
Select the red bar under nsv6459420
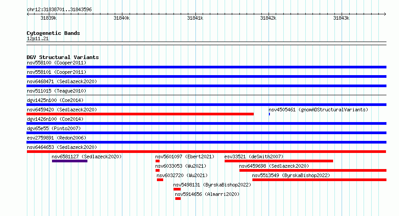[x=140, y=114]
